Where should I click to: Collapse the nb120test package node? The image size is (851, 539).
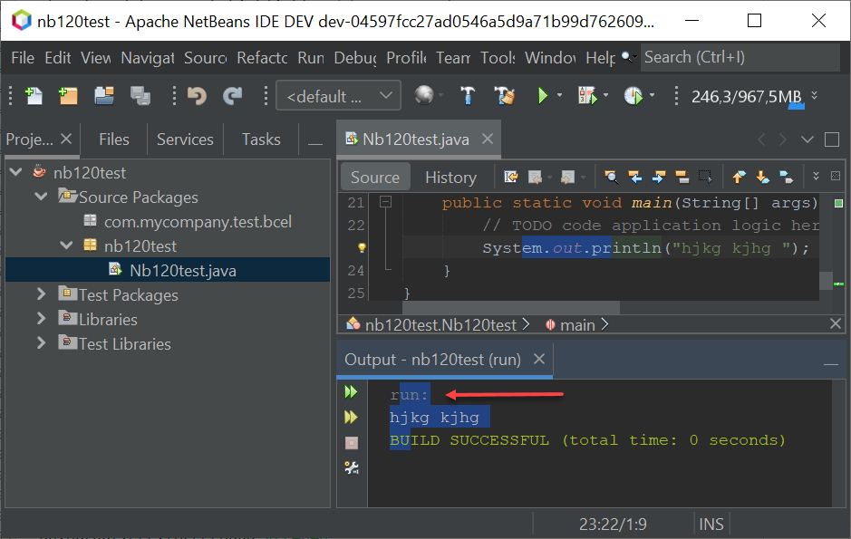pos(66,245)
